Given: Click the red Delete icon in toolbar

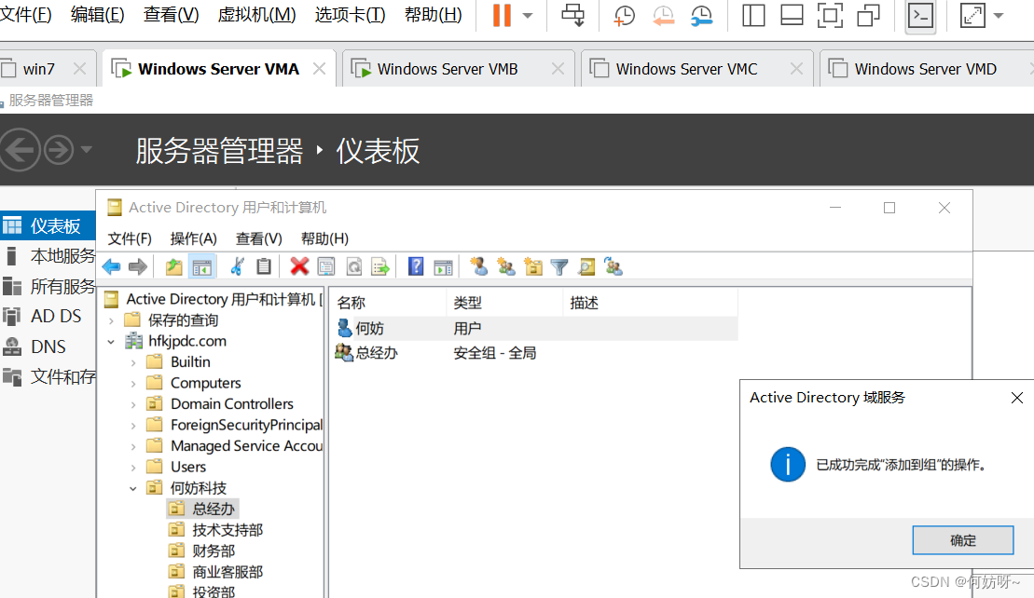Looking at the screenshot, I should tap(299, 267).
